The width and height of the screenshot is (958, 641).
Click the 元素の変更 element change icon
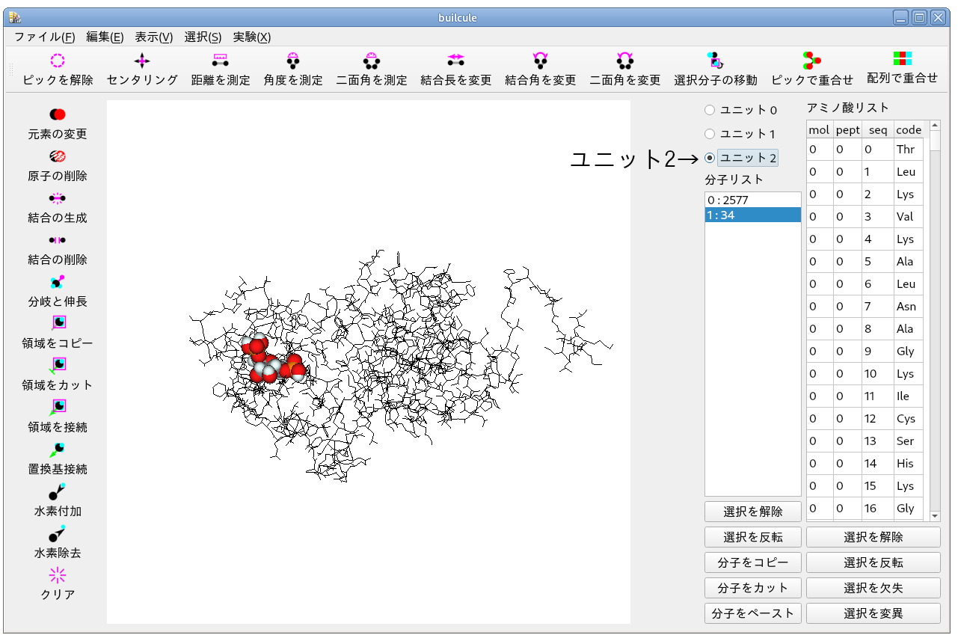click(58, 115)
